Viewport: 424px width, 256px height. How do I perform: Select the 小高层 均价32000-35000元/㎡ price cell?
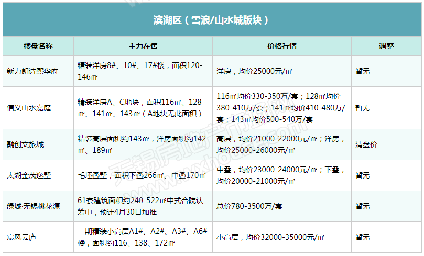tap(272, 237)
